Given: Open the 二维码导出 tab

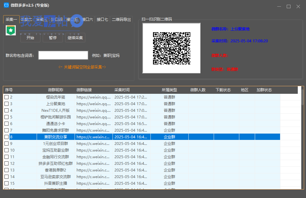Looking at the screenshot, I should pyautogui.click(x=121, y=19).
